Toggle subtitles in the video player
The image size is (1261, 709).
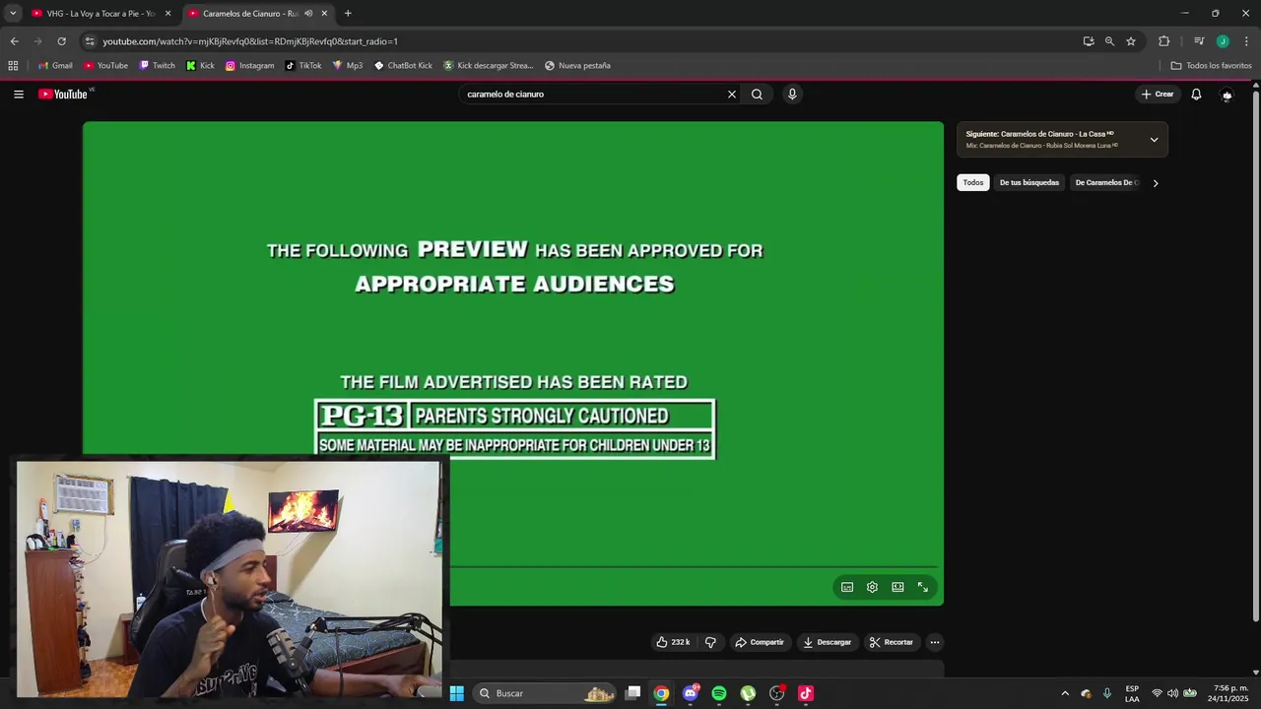click(847, 587)
